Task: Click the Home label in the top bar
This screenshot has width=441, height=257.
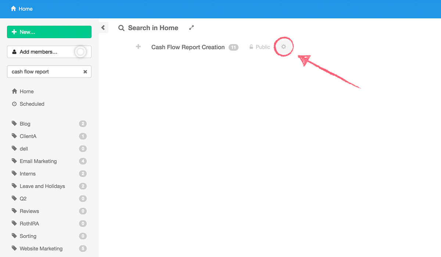Action: [25, 8]
